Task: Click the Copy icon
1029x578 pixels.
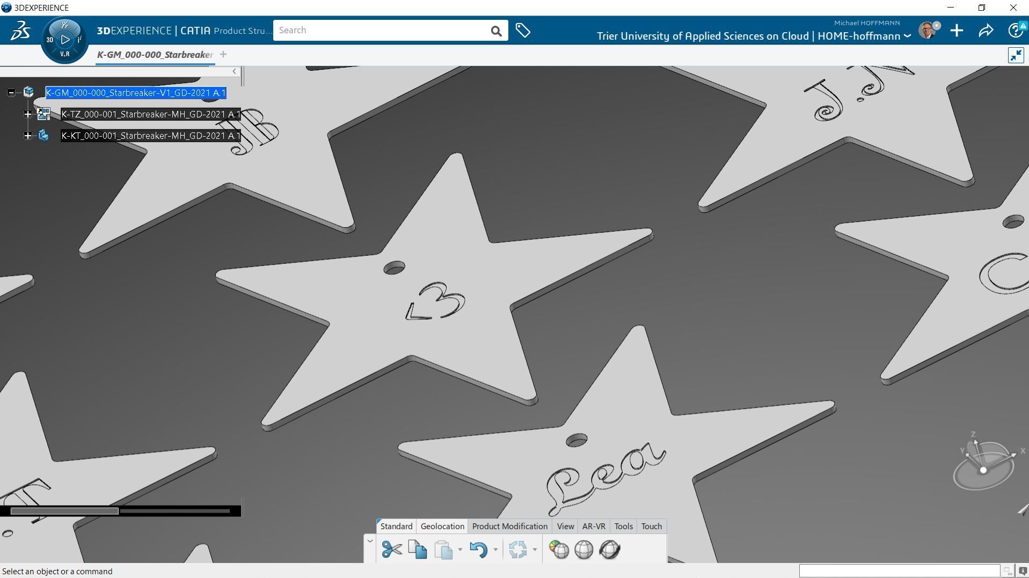Action: [x=418, y=550]
